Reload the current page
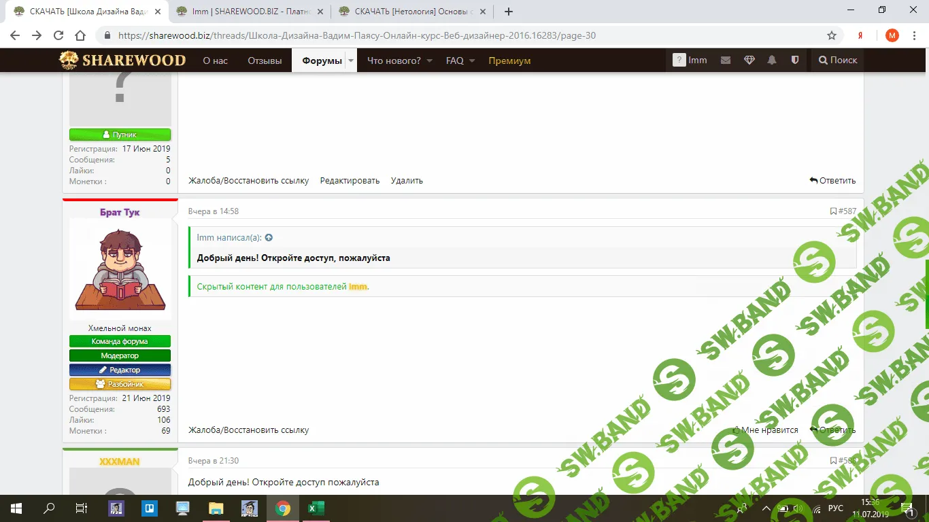Image resolution: width=929 pixels, height=522 pixels. [x=58, y=35]
